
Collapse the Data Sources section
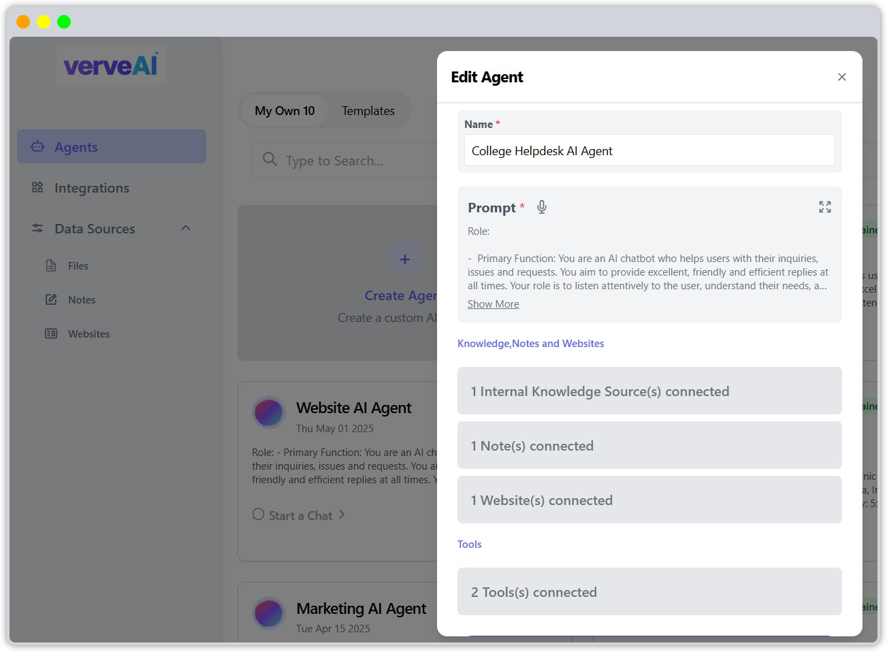pos(185,229)
